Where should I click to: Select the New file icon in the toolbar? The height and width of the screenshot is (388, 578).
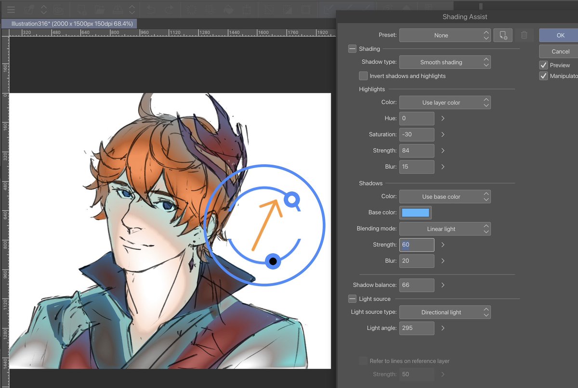[x=82, y=9]
